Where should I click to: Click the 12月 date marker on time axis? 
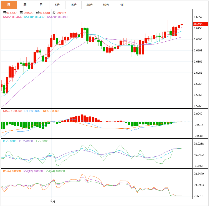pyautogui.click(x=52, y=201)
